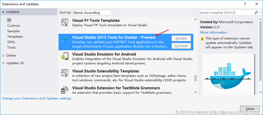This screenshot has height=115, width=263.
Task: Click the yellow warning icon
Action: click(202, 39)
